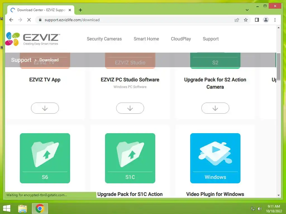Go back to previous page

11,20
